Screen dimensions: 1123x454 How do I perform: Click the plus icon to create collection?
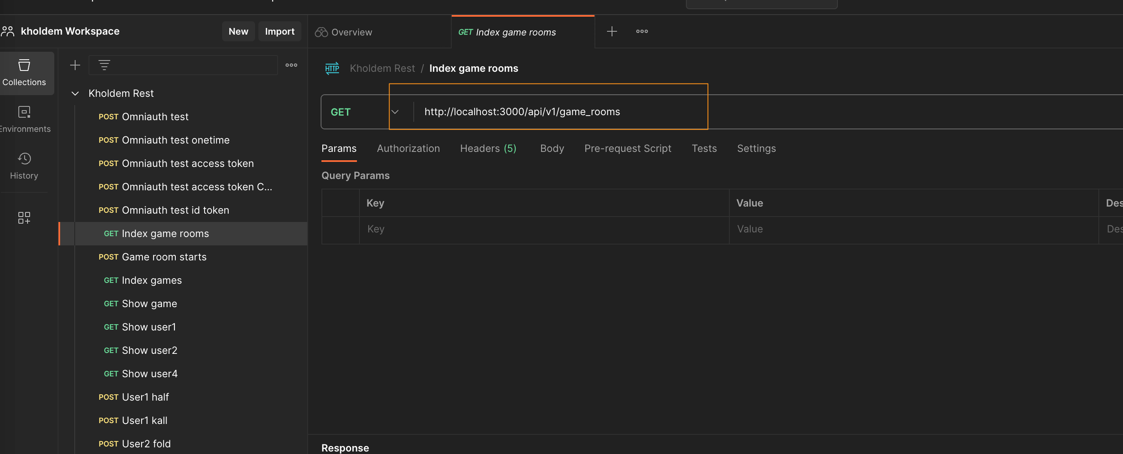click(x=75, y=65)
